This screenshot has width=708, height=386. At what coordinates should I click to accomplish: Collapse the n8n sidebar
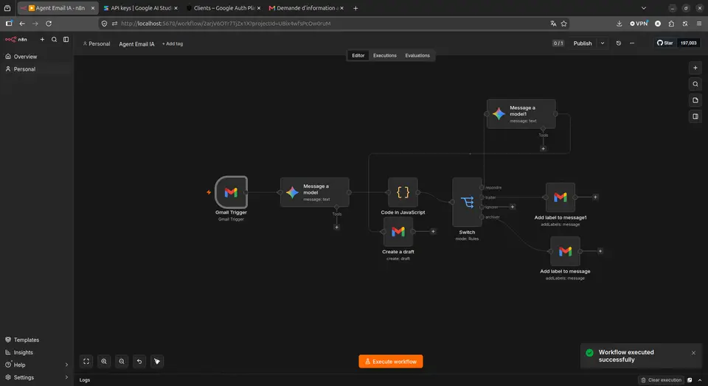coord(66,40)
